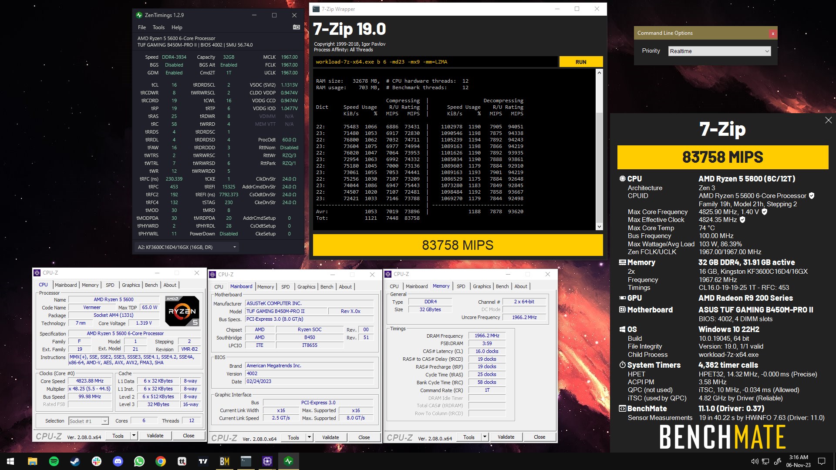Open Google Chrome from the taskbar
Viewport: 836px width, 470px height.
pos(161,461)
